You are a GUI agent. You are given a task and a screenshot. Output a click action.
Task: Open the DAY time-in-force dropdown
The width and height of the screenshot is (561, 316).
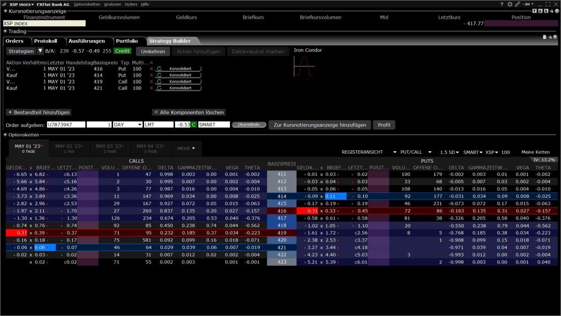140,125
